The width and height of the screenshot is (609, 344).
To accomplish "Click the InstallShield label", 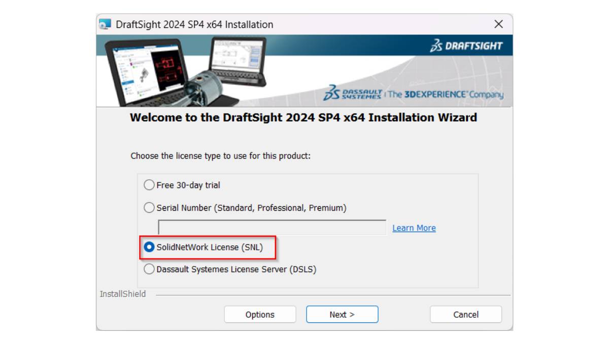I will pos(123,294).
